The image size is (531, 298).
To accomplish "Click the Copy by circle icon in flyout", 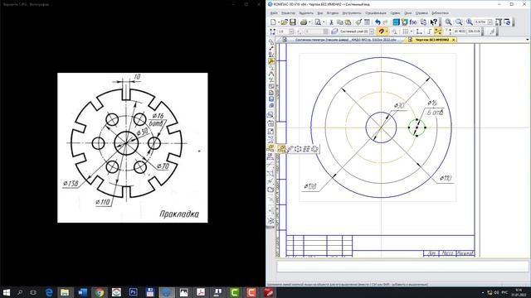I will 299,149.
